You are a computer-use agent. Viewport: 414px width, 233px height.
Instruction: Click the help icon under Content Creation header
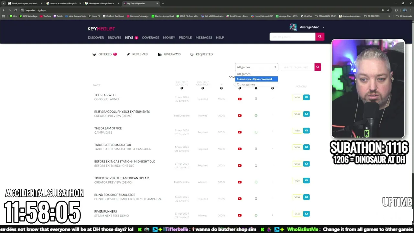click(x=202, y=88)
